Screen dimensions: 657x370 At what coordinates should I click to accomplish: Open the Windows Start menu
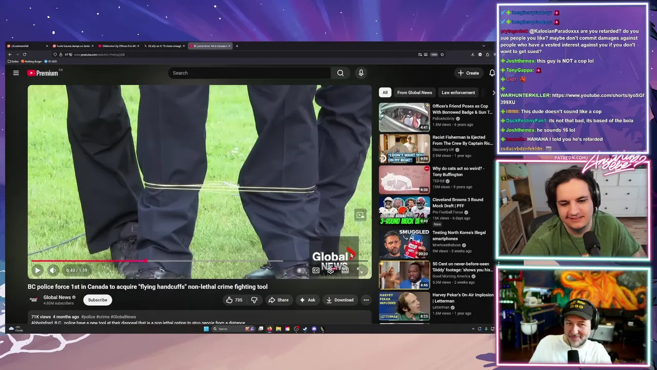click(206, 329)
